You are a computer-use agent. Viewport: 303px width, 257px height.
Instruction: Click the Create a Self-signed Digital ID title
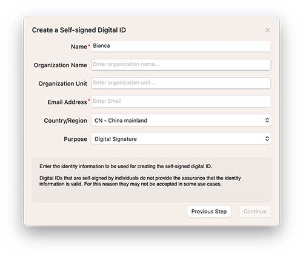pos(79,30)
